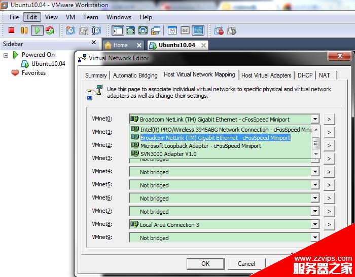Open the Edit menu
Viewport: 355px width, 277px height.
[x=32, y=17]
